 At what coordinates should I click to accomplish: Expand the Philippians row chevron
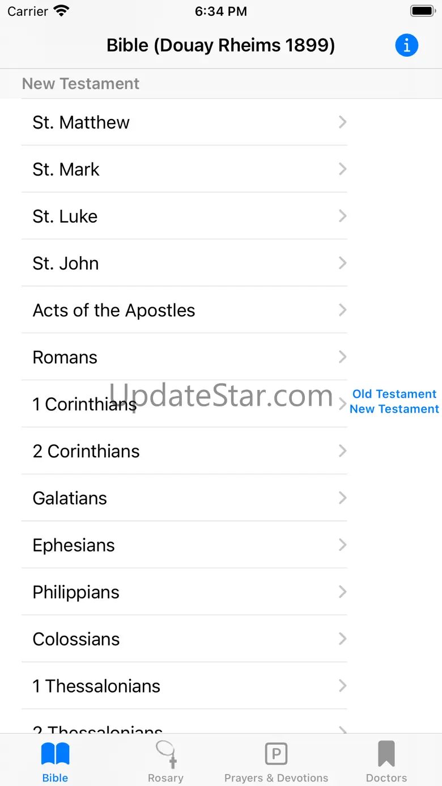click(x=342, y=592)
